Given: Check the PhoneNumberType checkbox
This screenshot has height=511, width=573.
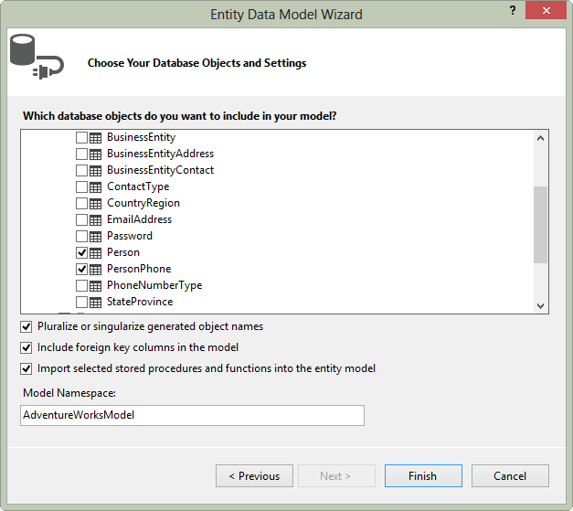Looking at the screenshot, I should click(x=81, y=286).
